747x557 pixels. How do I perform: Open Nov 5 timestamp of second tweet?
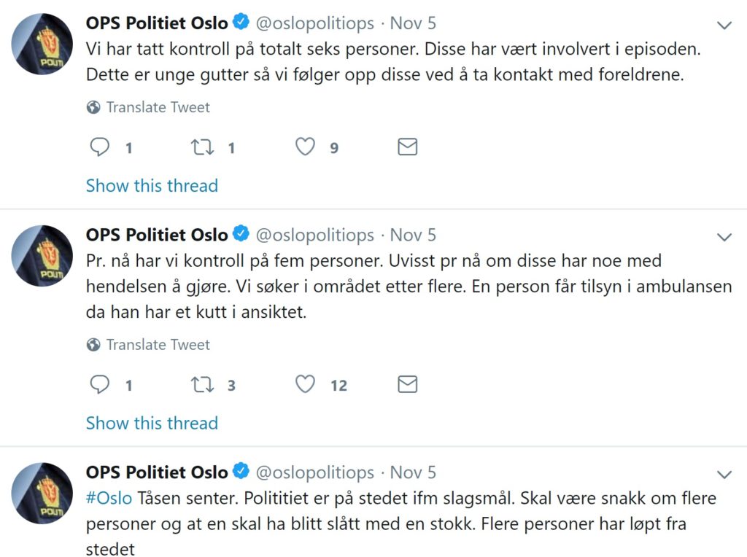tap(413, 235)
